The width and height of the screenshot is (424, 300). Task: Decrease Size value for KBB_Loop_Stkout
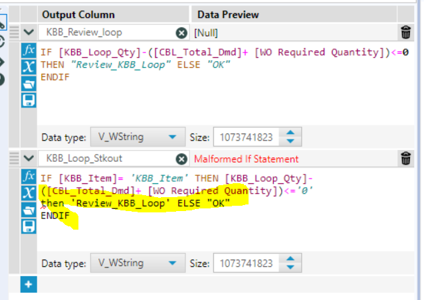tap(290, 267)
